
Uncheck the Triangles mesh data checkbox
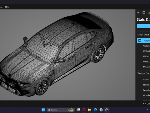tap(140, 40)
